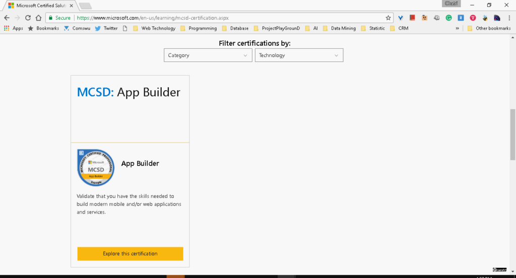Open the Chrome three-dot menu
The height and width of the screenshot is (278, 516).
click(509, 18)
